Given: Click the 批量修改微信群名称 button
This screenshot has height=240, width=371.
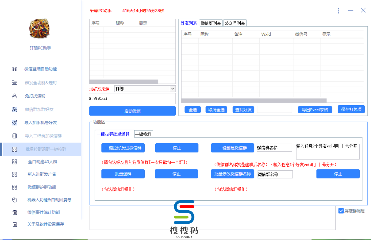Looking at the screenshot, I should [233, 174].
